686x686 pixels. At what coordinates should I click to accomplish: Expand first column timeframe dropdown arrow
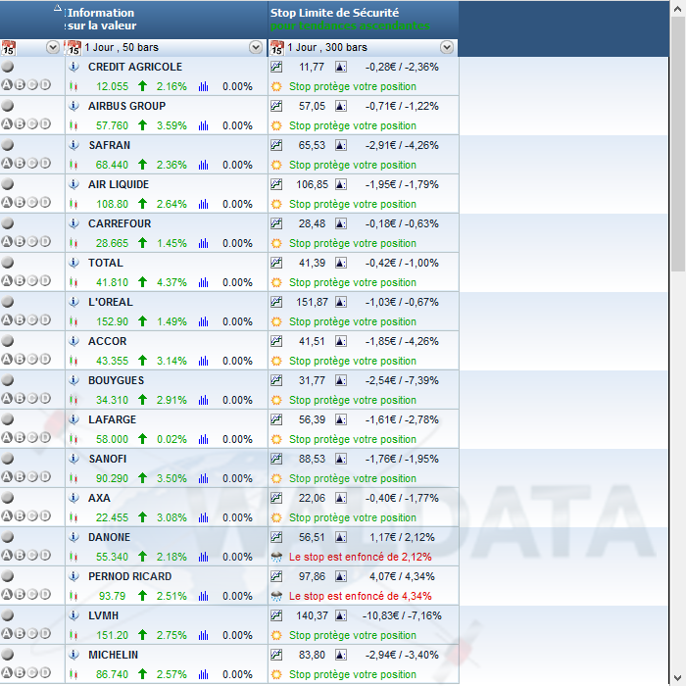point(53,47)
